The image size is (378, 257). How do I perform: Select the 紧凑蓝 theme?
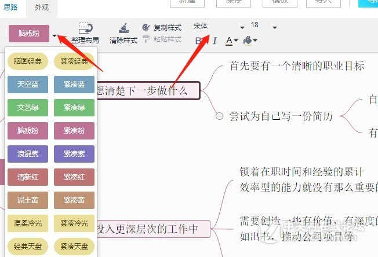coord(74,85)
